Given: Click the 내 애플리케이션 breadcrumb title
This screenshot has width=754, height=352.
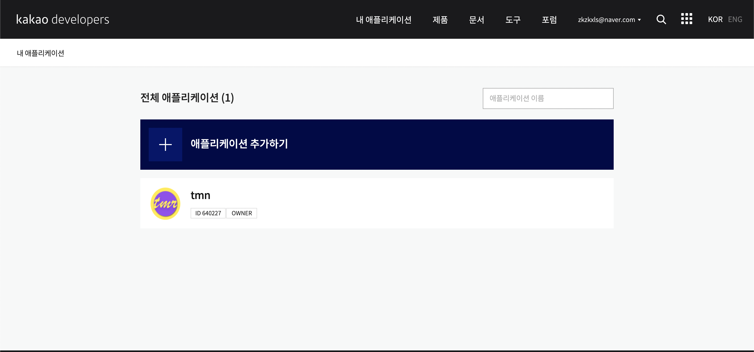Looking at the screenshot, I should (x=40, y=53).
